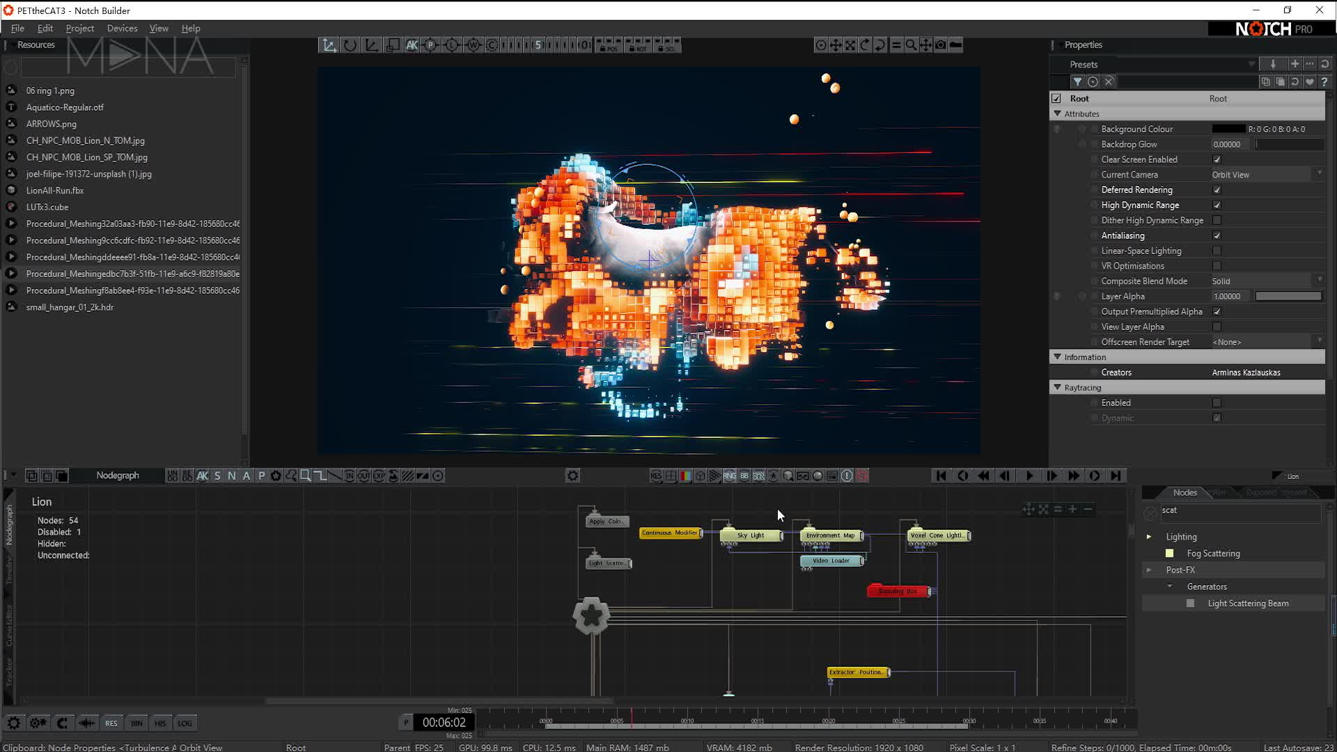The image size is (1337, 752).
Task: Select the Nodes tab
Action: point(1184,492)
